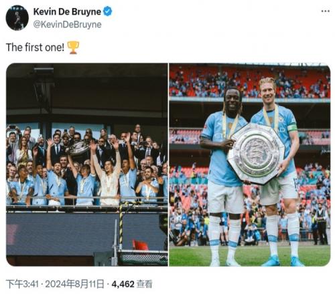Click the trophy emoji in tweet

pyautogui.click(x=73, y=47)
